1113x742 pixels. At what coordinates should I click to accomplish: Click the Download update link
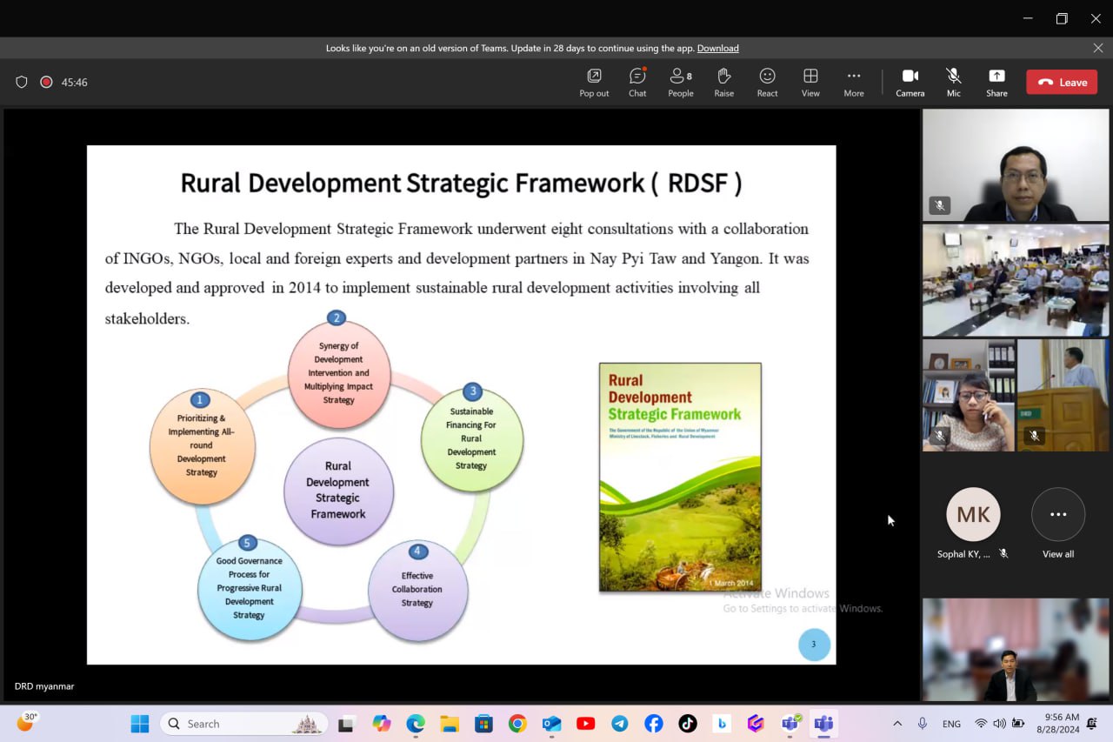pyautogui.click(x=717, y=48)
